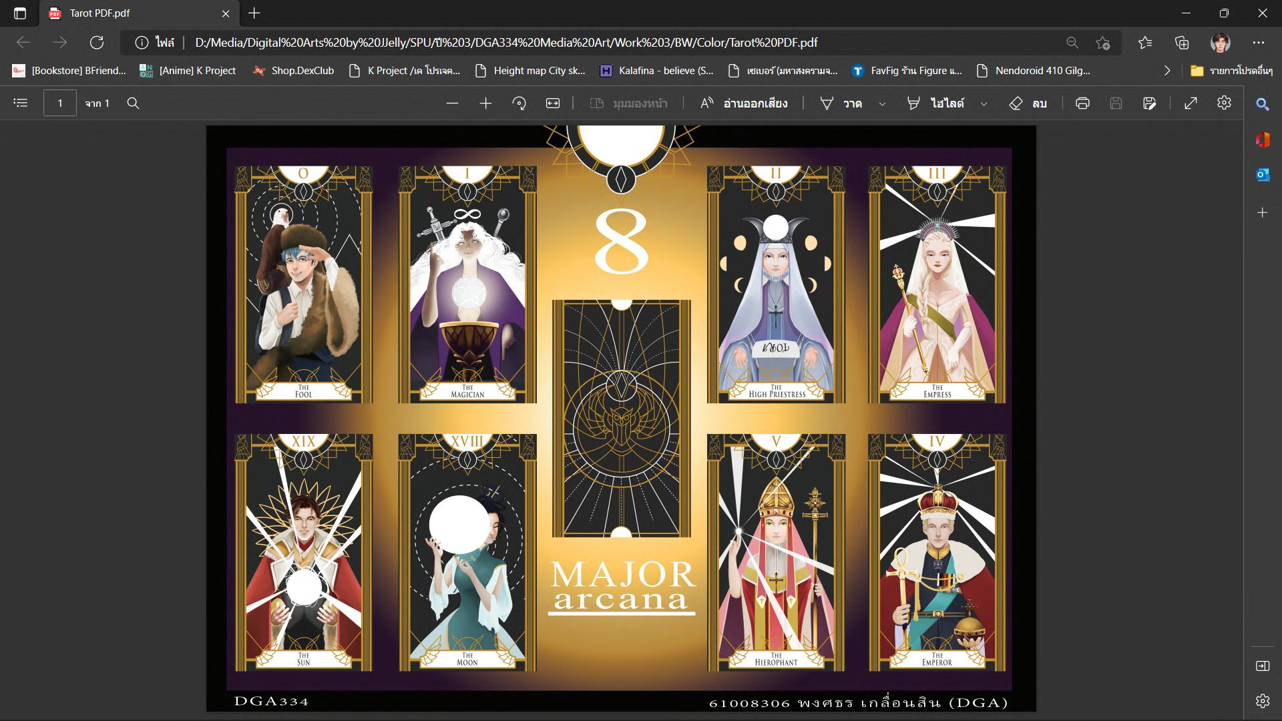Image resolution: width=1282 pixels, height=721 pixels.
Task: Expand the bookmarks overflow chevron
Action: click(x=1167, y=71)
